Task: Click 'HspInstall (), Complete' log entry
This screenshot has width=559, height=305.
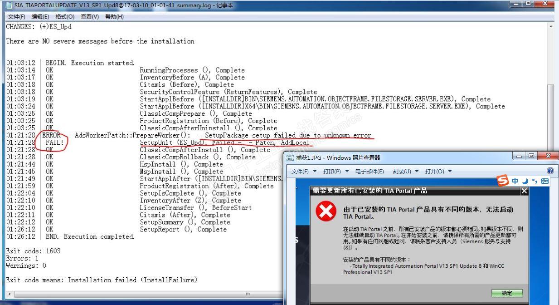Action: click(x=181, y=164)
